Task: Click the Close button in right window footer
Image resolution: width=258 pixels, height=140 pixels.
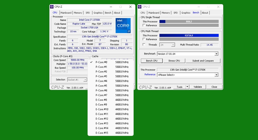Action: click(214, 87)
